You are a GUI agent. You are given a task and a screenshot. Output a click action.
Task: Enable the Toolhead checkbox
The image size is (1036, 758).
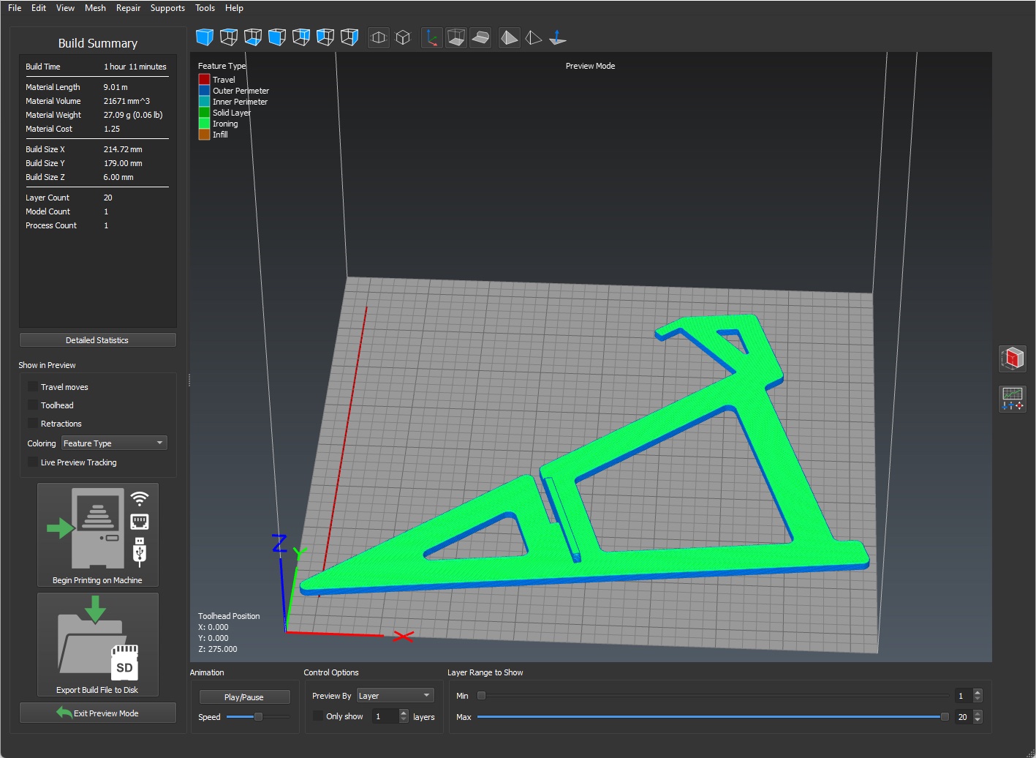coord(33,405)
